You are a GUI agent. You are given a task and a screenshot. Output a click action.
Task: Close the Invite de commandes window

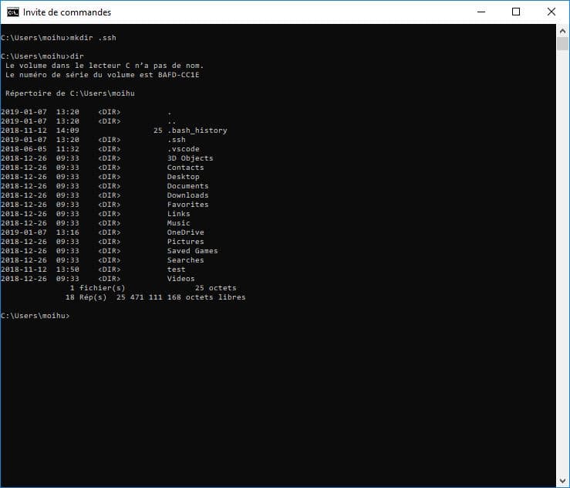click(551, 12)
